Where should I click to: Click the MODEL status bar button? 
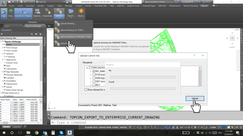tap(124, 127)
